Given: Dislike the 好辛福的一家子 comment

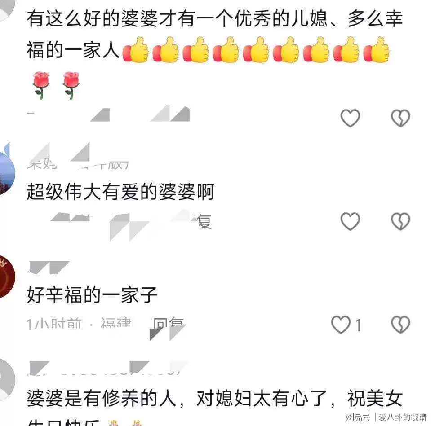Looking at the screenshot, I should (400, 324).
